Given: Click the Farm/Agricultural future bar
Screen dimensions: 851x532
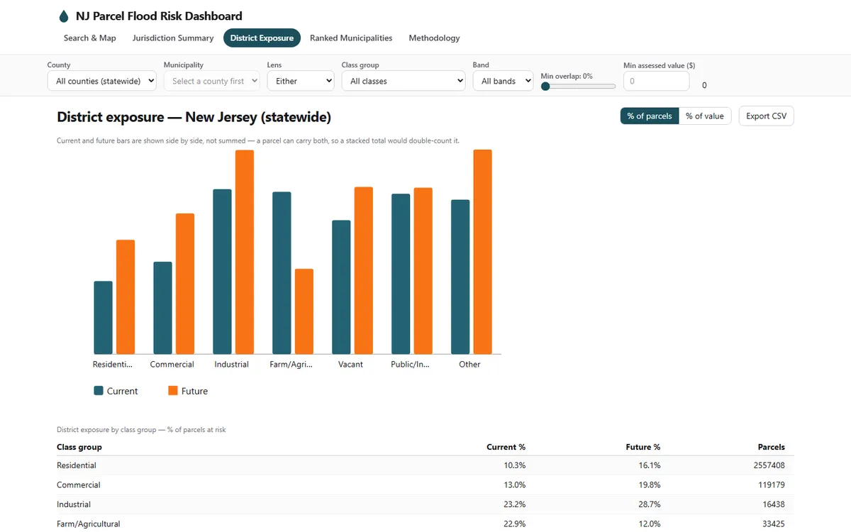Looking at the screenshot, I should point(304,311).
